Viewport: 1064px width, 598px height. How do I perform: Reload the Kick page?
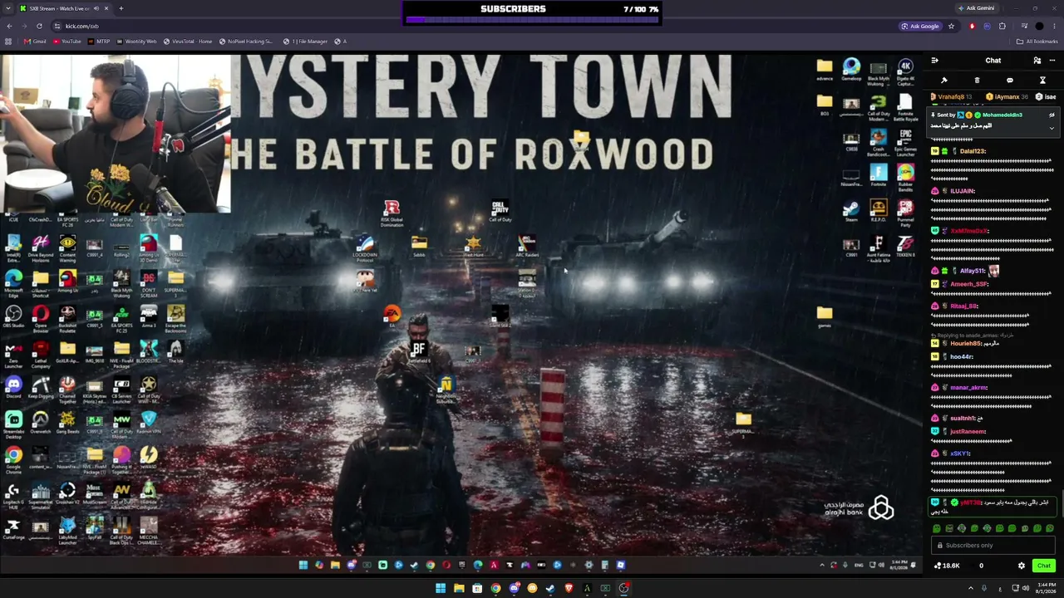coord(39,26)
